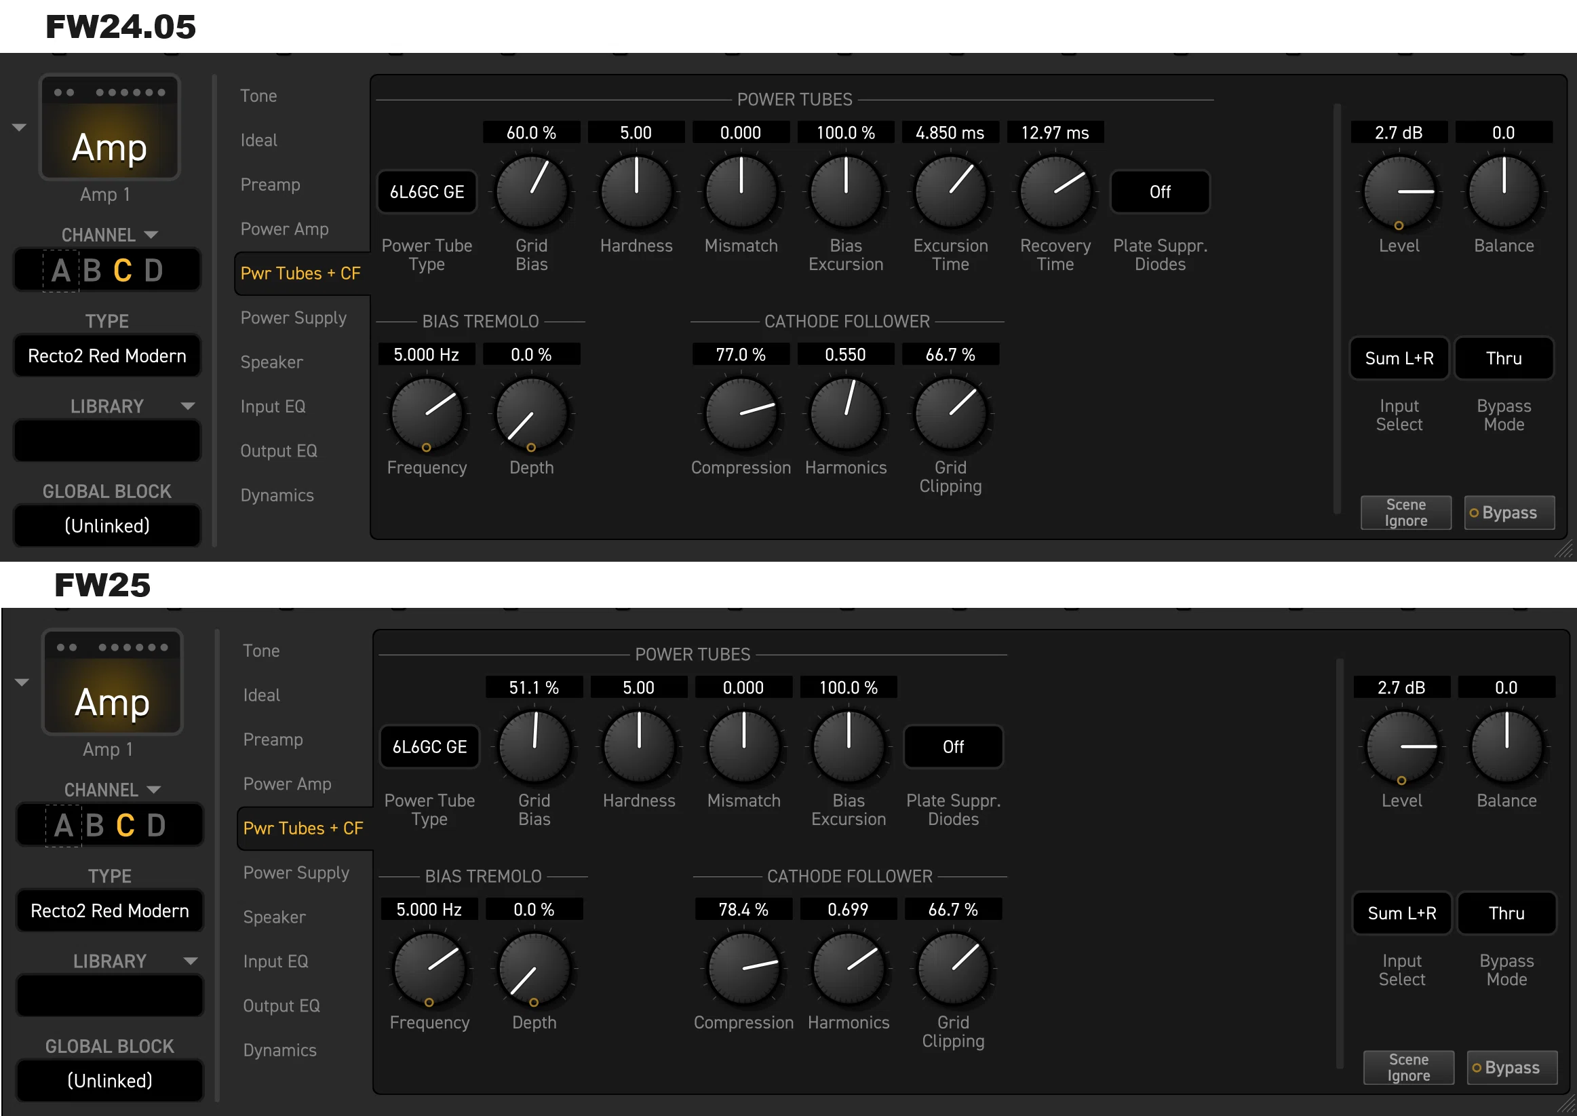This screenshot has height=1116, width=1577.
Task: Open the Speaker page in FW25
Action: (x=274, y=917)
